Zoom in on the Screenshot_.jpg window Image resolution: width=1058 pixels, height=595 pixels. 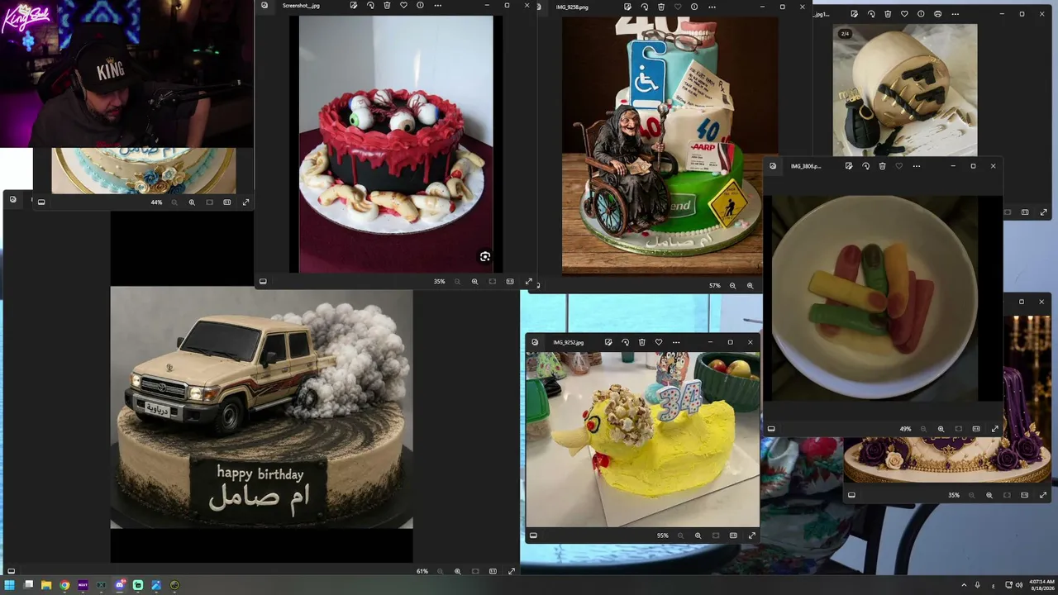point(474,282)
